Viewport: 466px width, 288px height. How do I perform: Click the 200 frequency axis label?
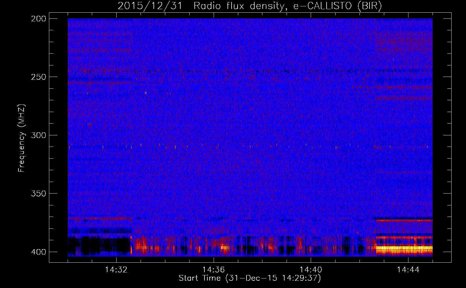coord(38,19)
